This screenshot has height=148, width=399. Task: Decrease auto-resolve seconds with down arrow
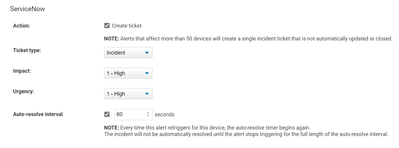(x=148, y=116)
